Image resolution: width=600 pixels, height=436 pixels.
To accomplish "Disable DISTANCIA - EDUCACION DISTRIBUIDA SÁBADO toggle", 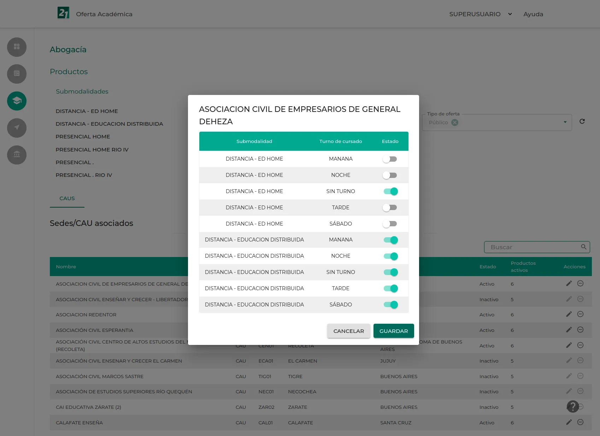I will pyautogui.click(x=390, y=304).
